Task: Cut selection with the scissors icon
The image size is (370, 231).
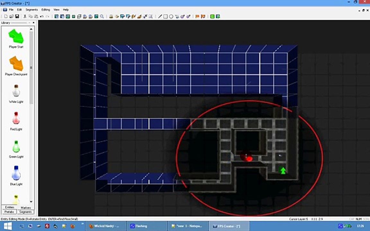Action: 25,16
